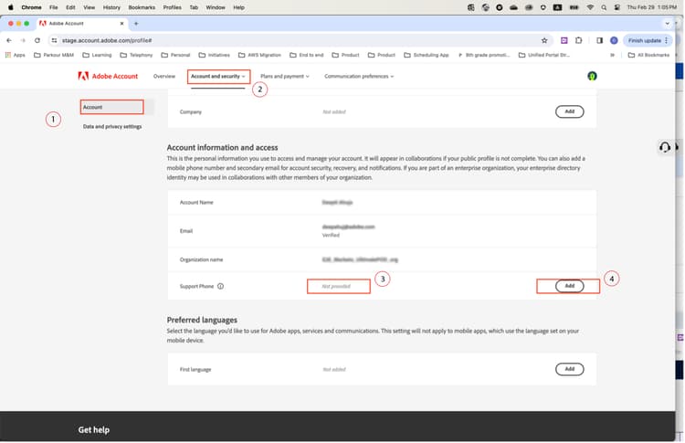Expand the Plans and payment menu
The width and height of the screenshot is (685, 443).
pos(285,77)
